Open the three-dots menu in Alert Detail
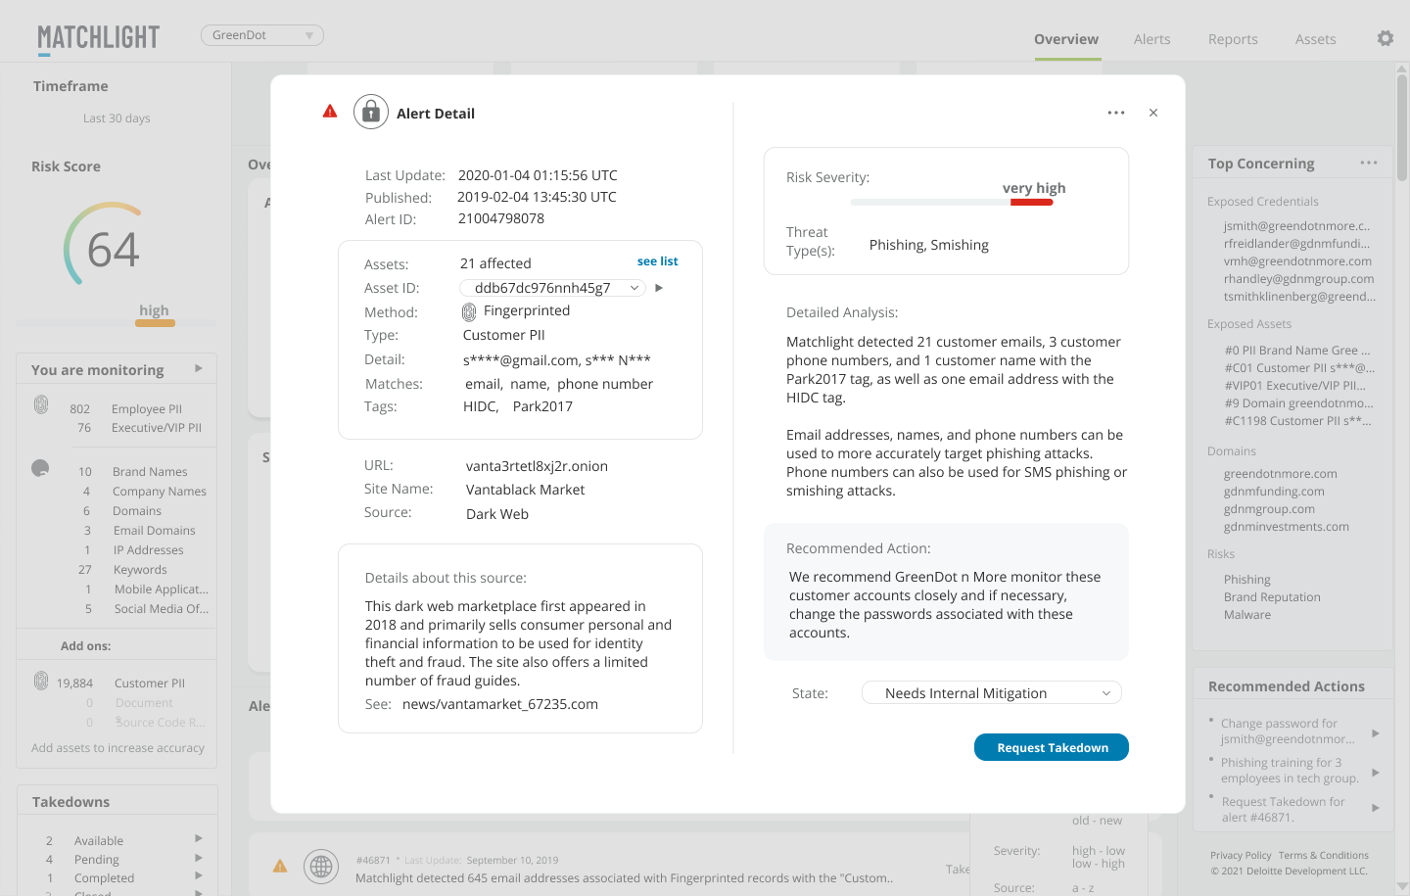This screenshot has width=1410, height=896. click(x=1116, y=113)
